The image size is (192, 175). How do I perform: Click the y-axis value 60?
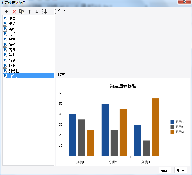[x=61, y=93]
